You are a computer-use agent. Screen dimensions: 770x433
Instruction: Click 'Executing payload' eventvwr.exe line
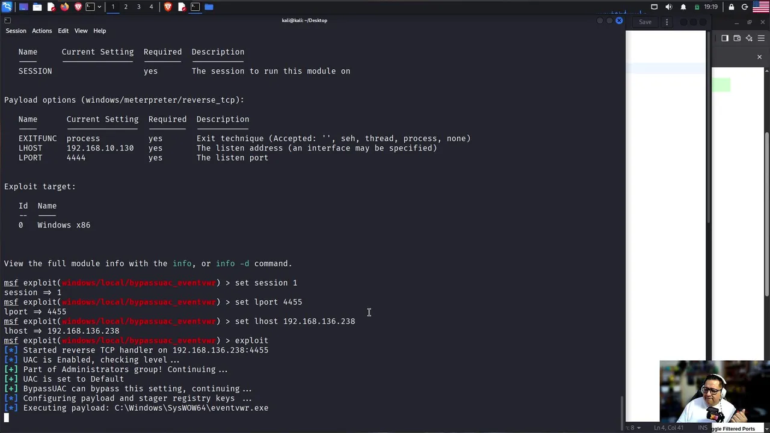pos(136,408)
